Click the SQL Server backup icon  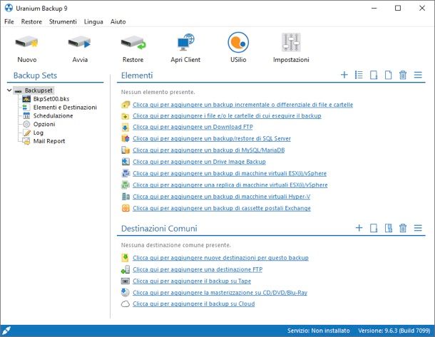click(126, 138)
